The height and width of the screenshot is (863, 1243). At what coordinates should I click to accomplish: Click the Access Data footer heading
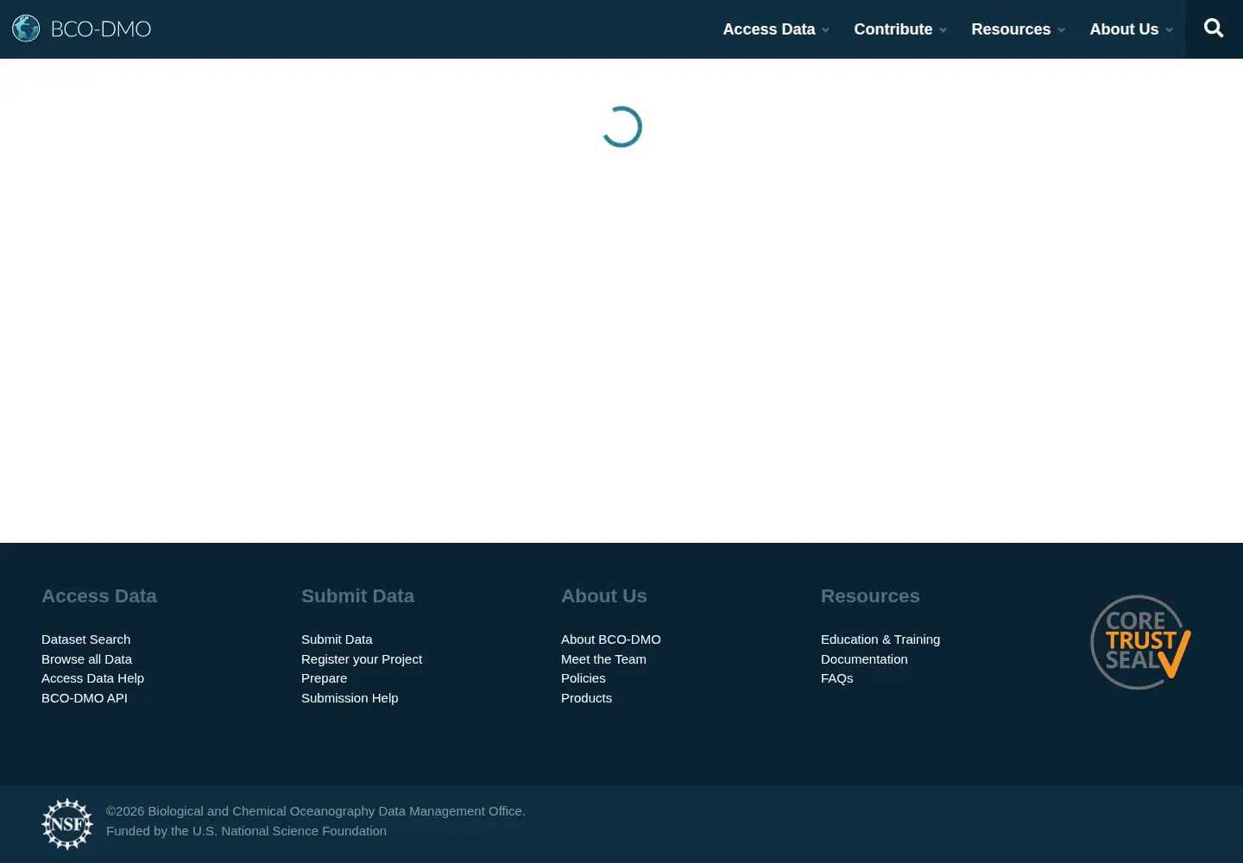pyautogui.click(x=99, y=596)
